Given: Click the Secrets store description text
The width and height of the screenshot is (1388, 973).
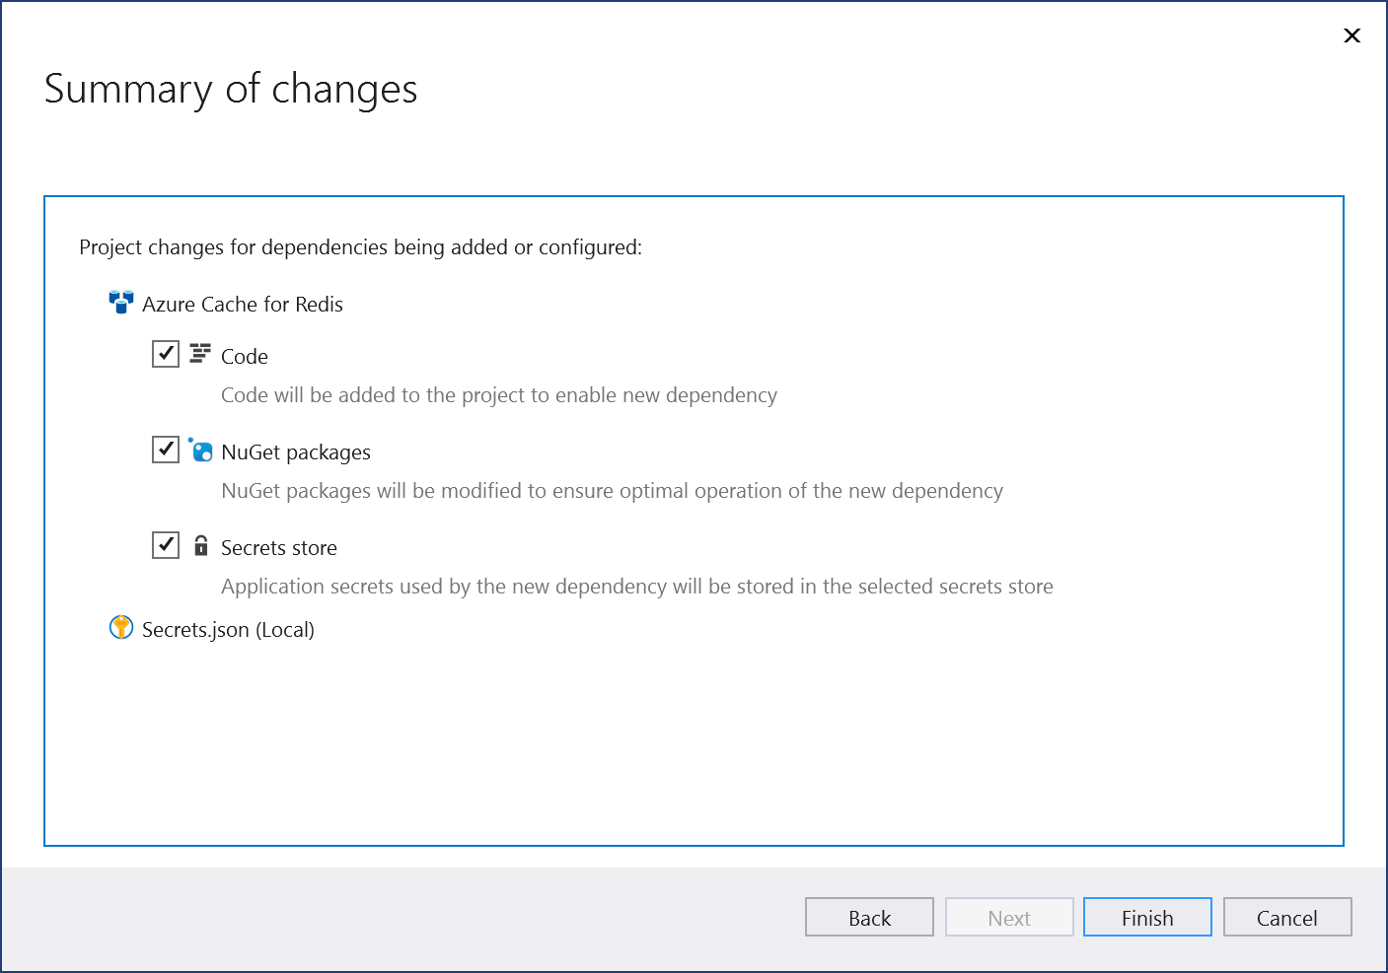Looking at the screenshot, I should tap(636, 586).
